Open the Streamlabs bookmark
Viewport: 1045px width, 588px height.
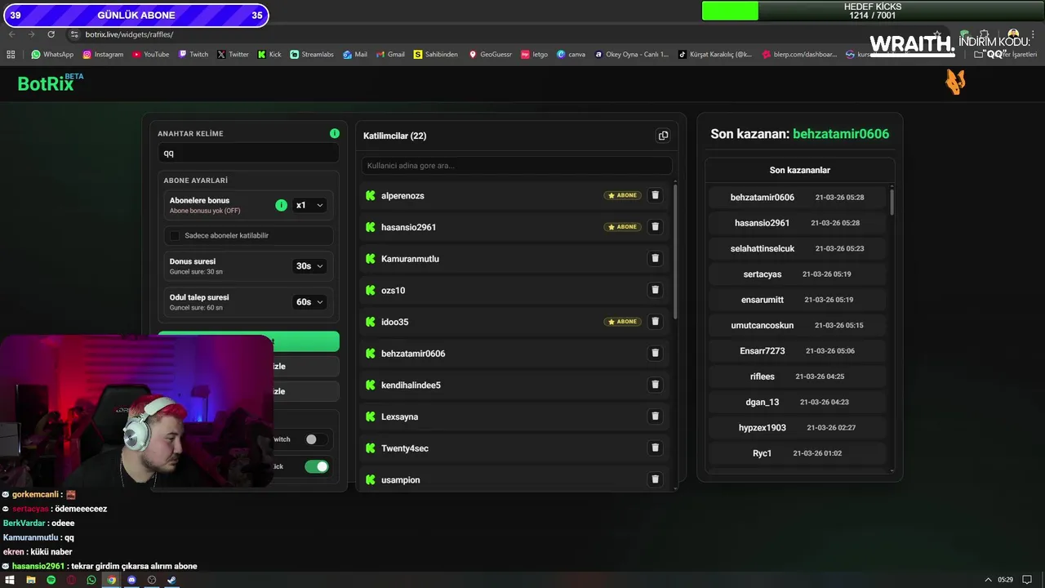(x=311, y=55)
